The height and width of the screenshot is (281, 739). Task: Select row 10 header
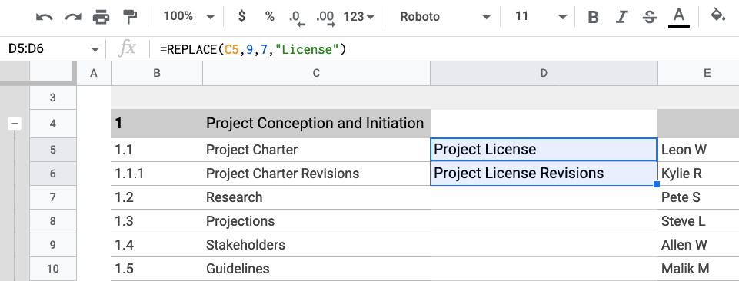53,269
